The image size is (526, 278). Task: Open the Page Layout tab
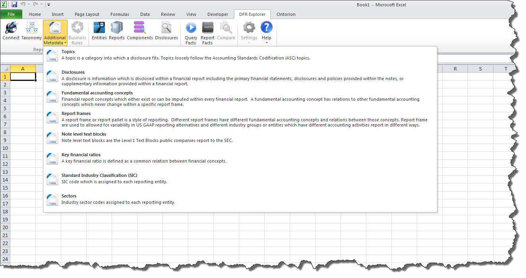pos(87,14)
